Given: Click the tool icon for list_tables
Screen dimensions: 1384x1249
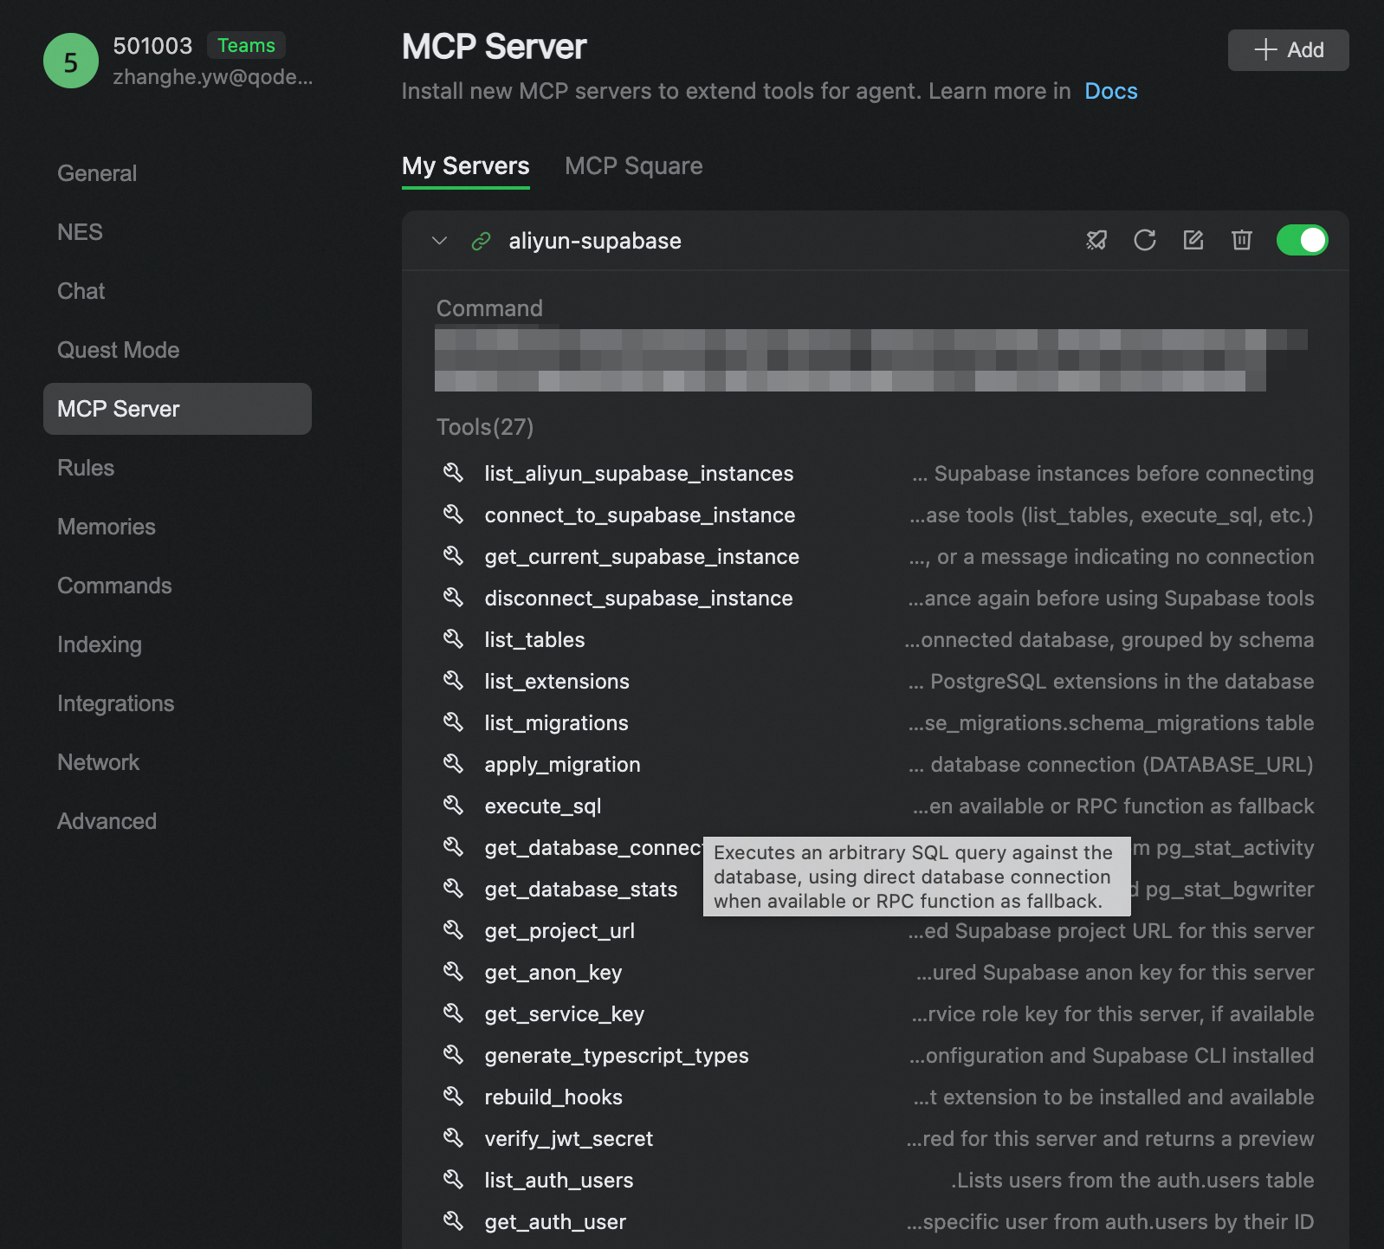Looking at the screenshot, I should click(453, 638).
